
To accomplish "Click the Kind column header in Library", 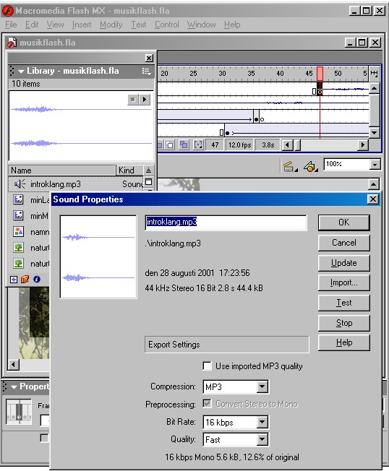I will pos(129,170).
